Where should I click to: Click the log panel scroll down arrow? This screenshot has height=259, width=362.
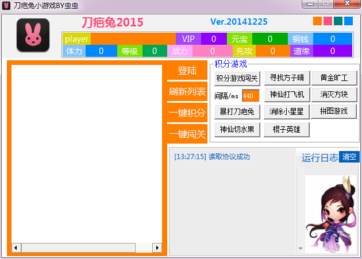299,248
